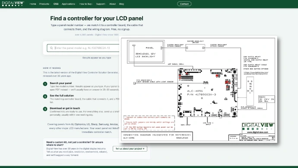Screen dimensions: 298x168
Task: Click the 'HOW IT WORKS' label
Action: tap(52, 68)
